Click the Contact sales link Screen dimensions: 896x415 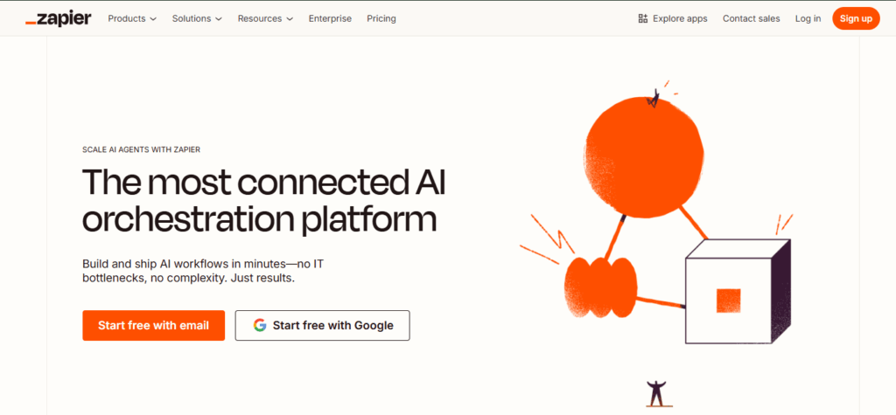point(751,18)
